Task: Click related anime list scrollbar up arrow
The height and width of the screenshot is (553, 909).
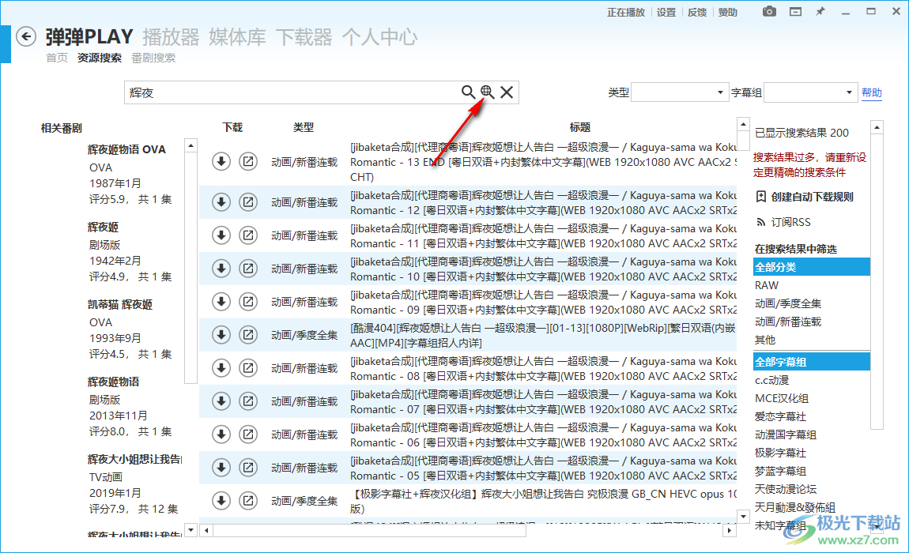Action: coord(190,145)
